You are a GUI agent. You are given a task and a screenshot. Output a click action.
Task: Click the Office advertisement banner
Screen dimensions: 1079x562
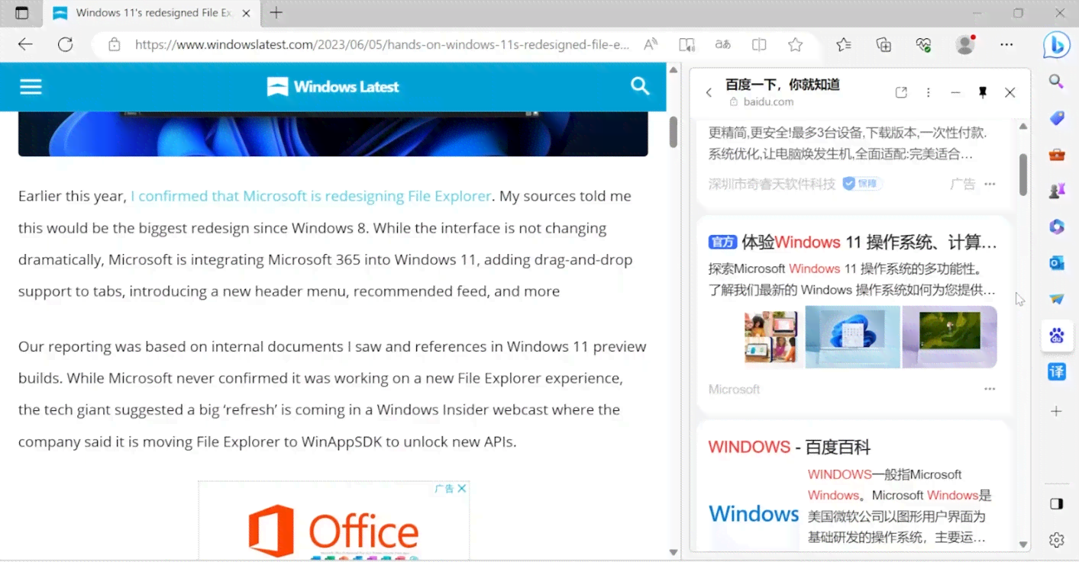pyautogui.click(x=334, y=522)
